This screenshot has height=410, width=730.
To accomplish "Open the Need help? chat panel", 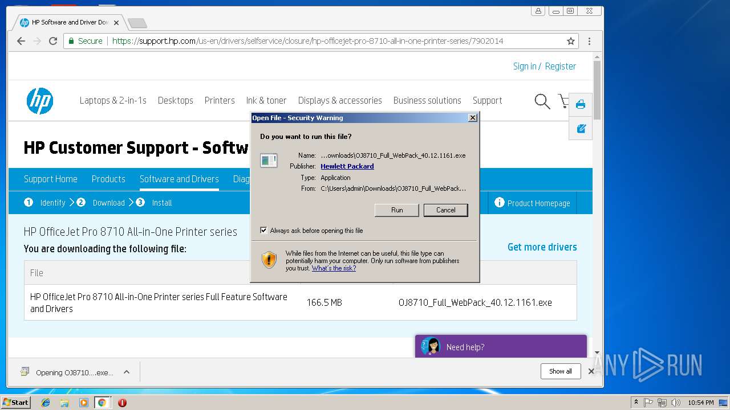I will click(x=501, y=346).
